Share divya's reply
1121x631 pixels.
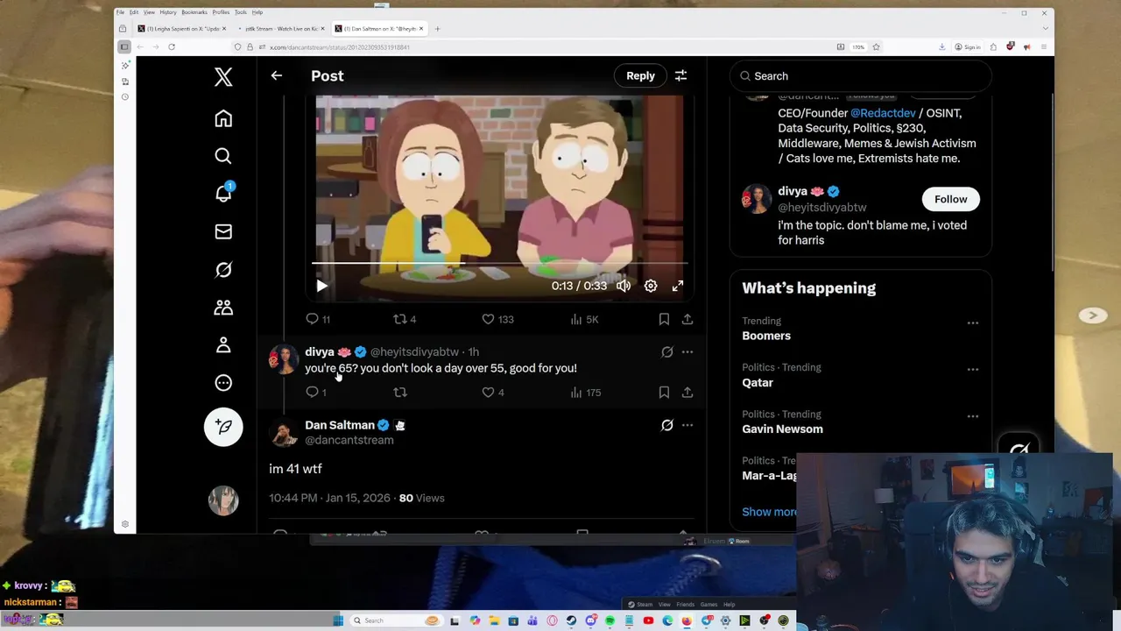(687, 393)
